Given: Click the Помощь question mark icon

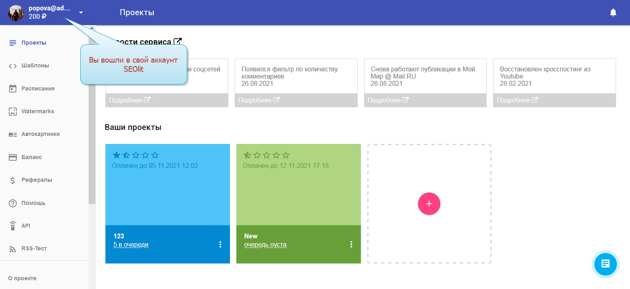Looking at the screenshot, I should coord(13,203).
